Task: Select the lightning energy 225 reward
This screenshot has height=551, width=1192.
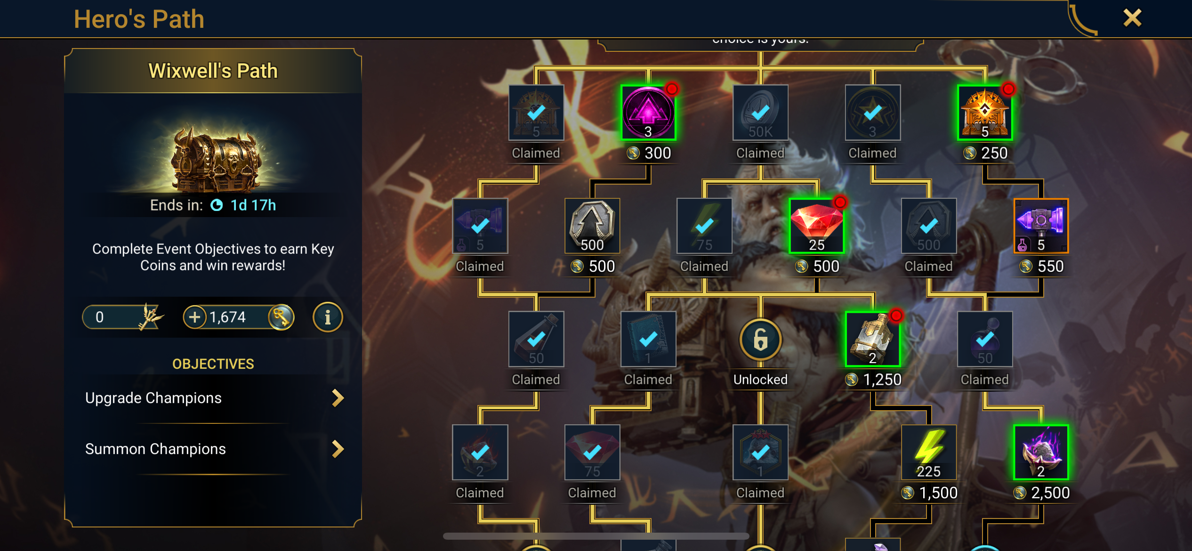Action: (929, 453)
